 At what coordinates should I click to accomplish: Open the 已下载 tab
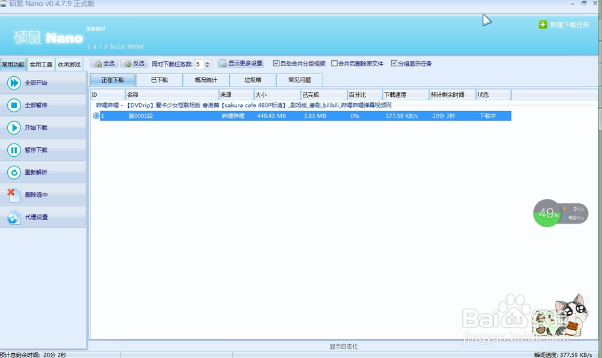tap(160, 80)
